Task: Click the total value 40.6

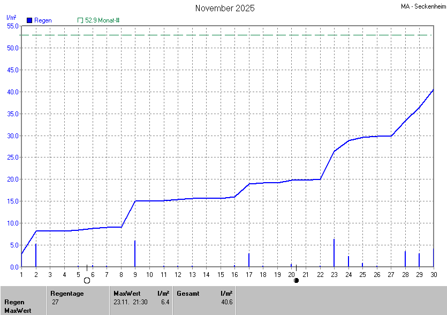Action: coord(226,302)
